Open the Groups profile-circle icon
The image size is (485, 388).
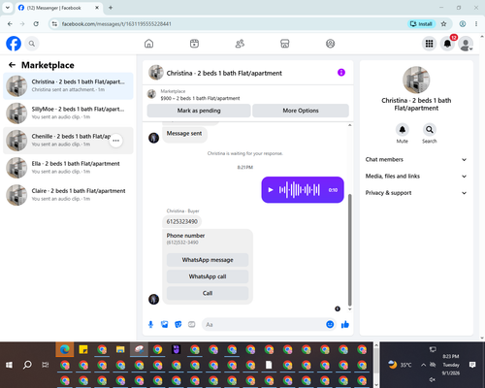pyautogui.click(x=330, y=44)
